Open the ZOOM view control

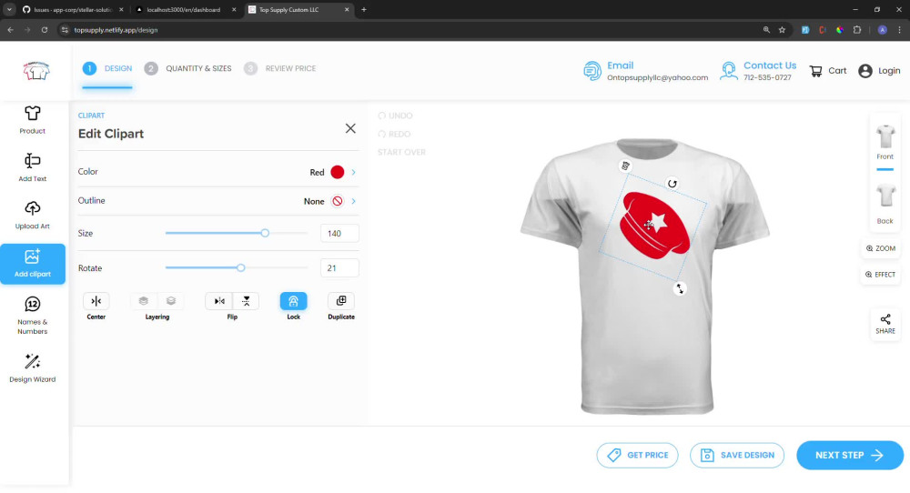pos(880,248)
